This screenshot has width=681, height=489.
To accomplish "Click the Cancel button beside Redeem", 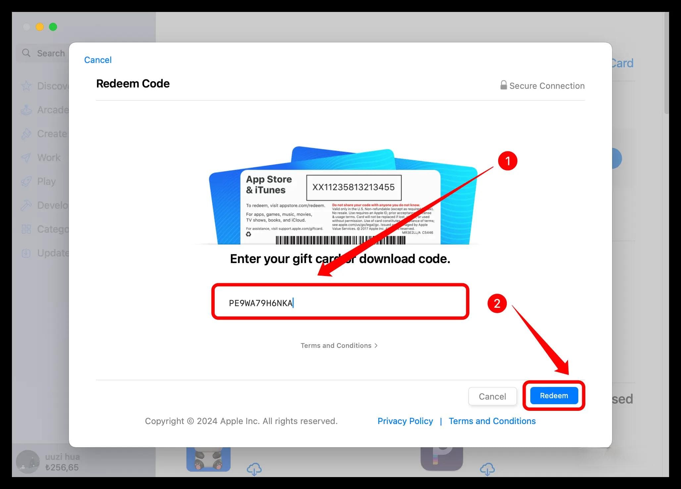I will point(492,396).
